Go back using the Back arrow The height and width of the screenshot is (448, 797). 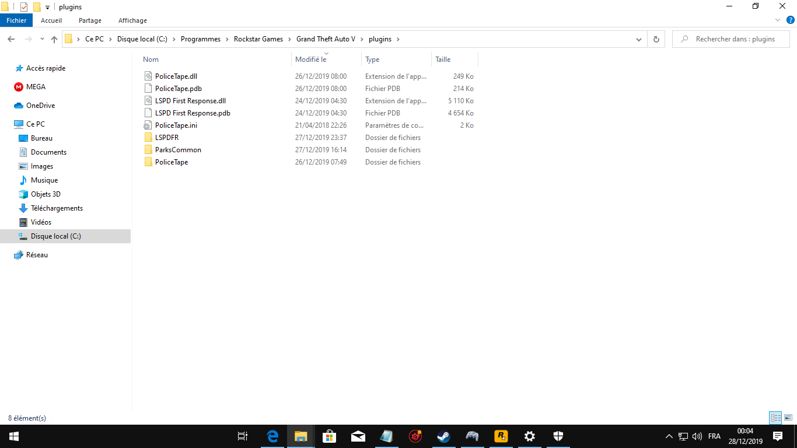(11, 39)
